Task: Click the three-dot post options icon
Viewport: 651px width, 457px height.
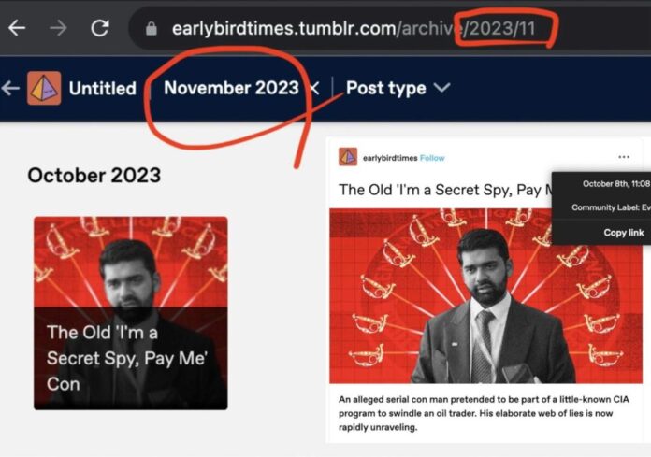Action: (x=624, y=157)
